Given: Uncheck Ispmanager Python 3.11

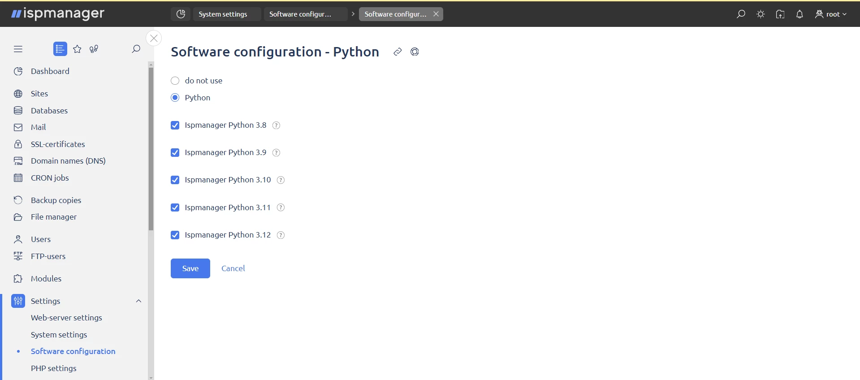Looking at the screenshot, I should [x=175, y=207].
